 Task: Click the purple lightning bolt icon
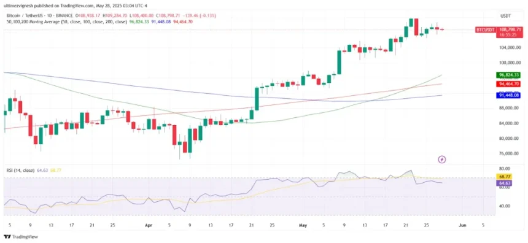coord(442,160)
